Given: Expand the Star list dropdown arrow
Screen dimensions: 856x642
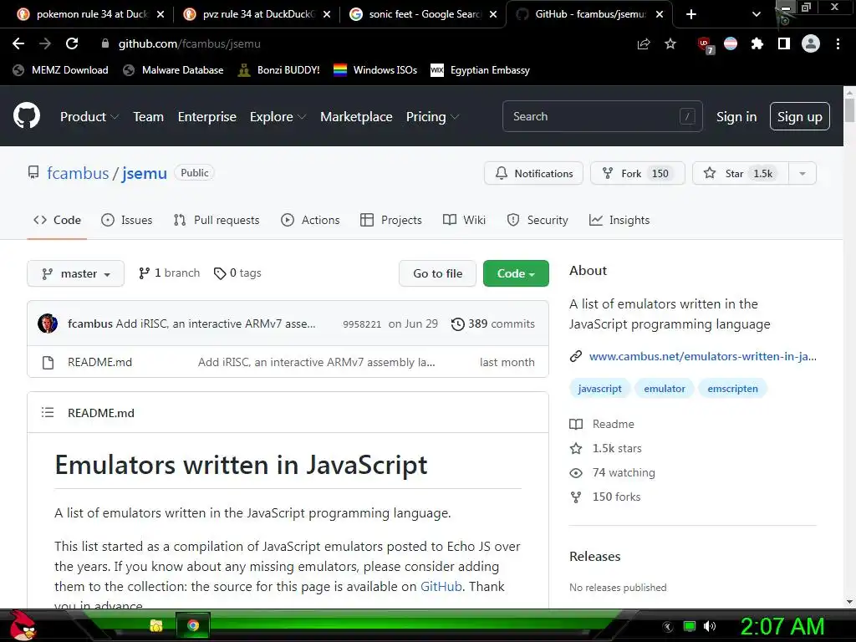Looking at the screenshot, I should click(x=802, y=173).
